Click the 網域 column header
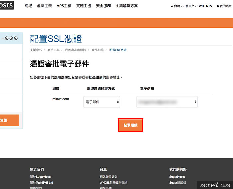Viewport: 233px width, 189px height. click(x=56, y=89)
